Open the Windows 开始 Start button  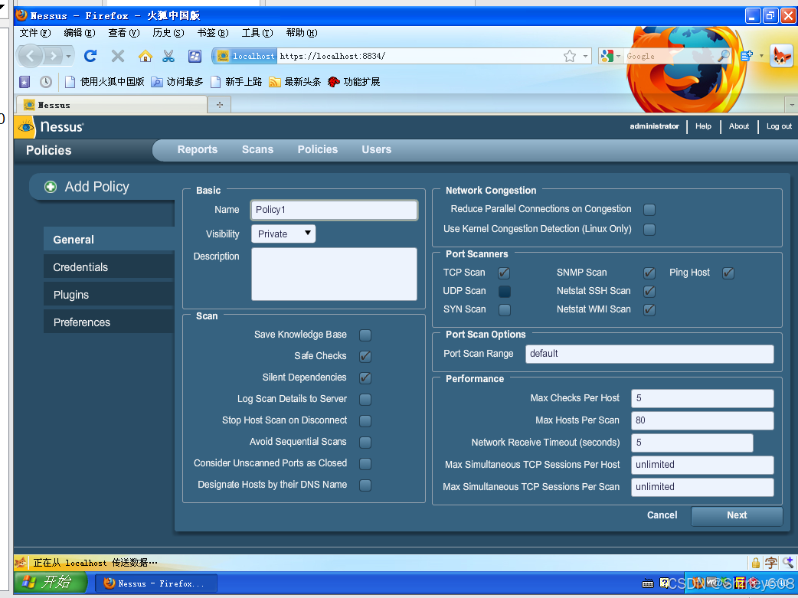coord(51,582)
